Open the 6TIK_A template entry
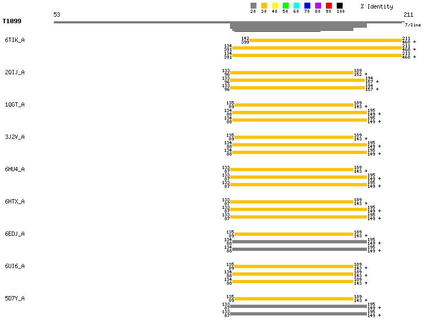This screenshot has width=431, height=323. pos(15,40)
